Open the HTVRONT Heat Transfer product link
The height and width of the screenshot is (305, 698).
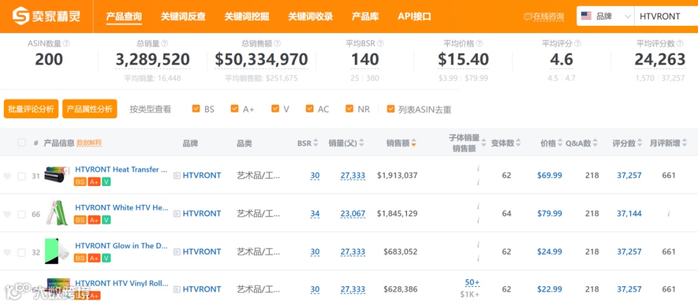pyautogui.click(x=122, y=169)
